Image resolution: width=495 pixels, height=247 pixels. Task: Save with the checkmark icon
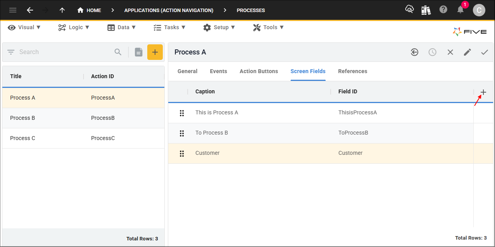tap(485, 52)
